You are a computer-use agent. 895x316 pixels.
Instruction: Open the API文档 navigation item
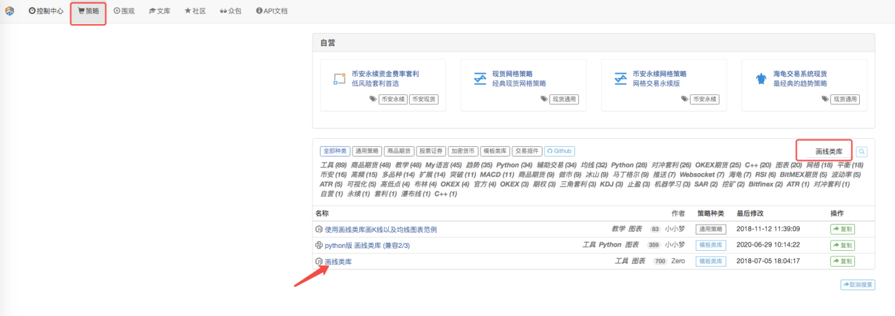271,12
